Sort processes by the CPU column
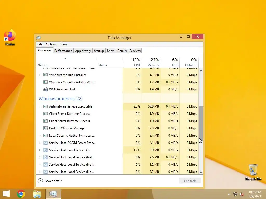 [x=132, y=63]
